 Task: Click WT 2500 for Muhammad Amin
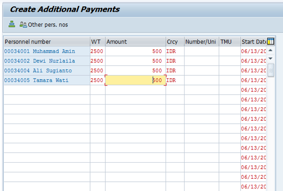[97, 51]
